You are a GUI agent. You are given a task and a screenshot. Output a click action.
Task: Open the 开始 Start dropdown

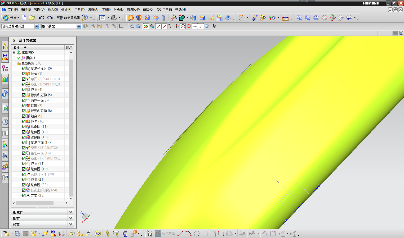coord(11,18)
